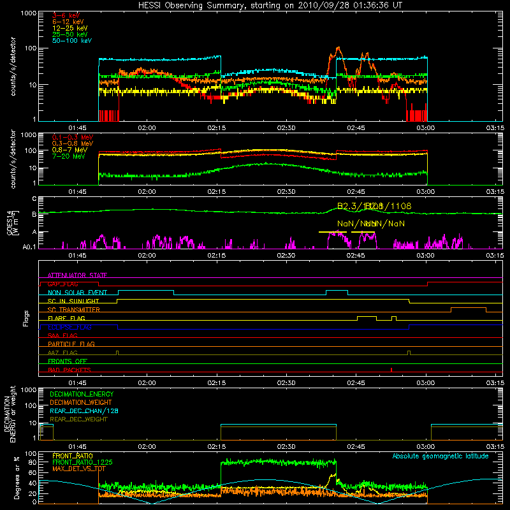Image resolution: width=510 pixels, height=510 pixels.
Task: Click the MAX_DET_VS_TOT legend entry
Action: tap(79, 469)
